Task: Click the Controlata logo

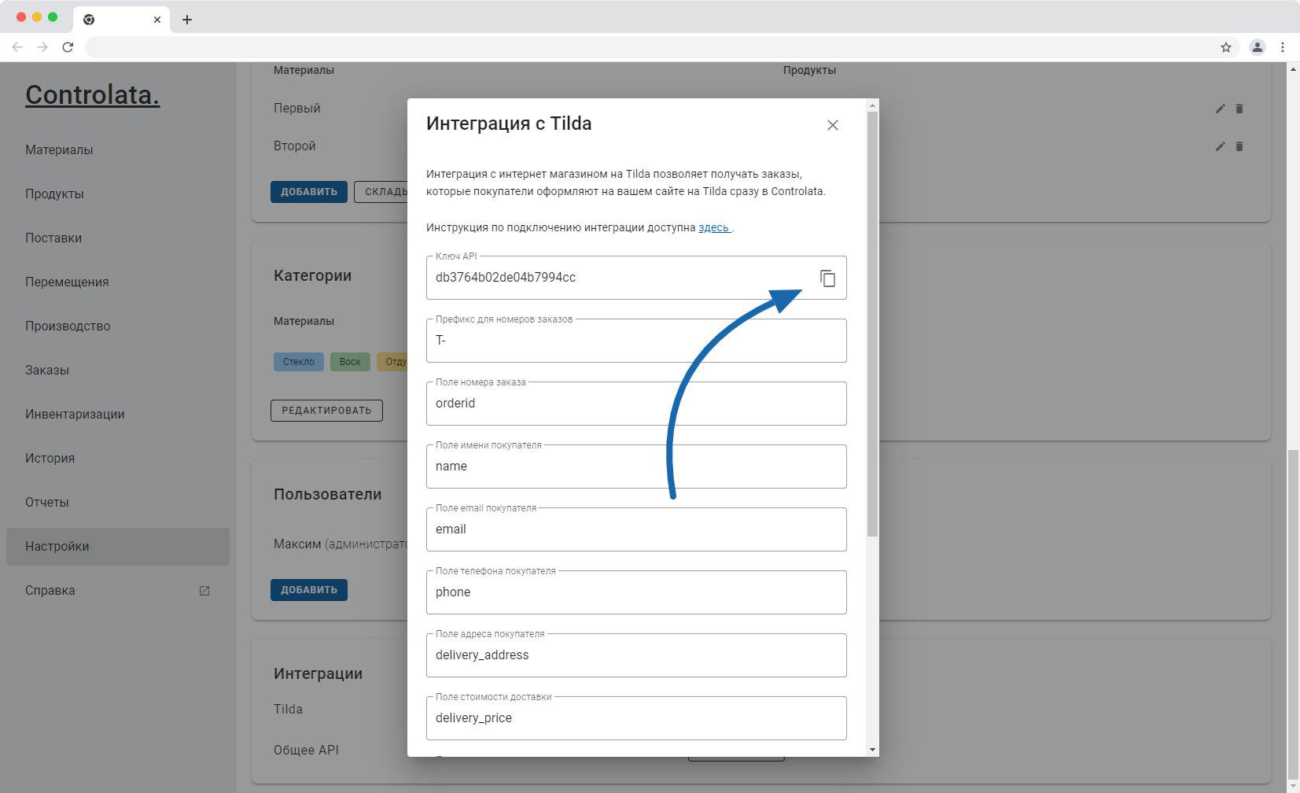Action: [x=93, y=94]
